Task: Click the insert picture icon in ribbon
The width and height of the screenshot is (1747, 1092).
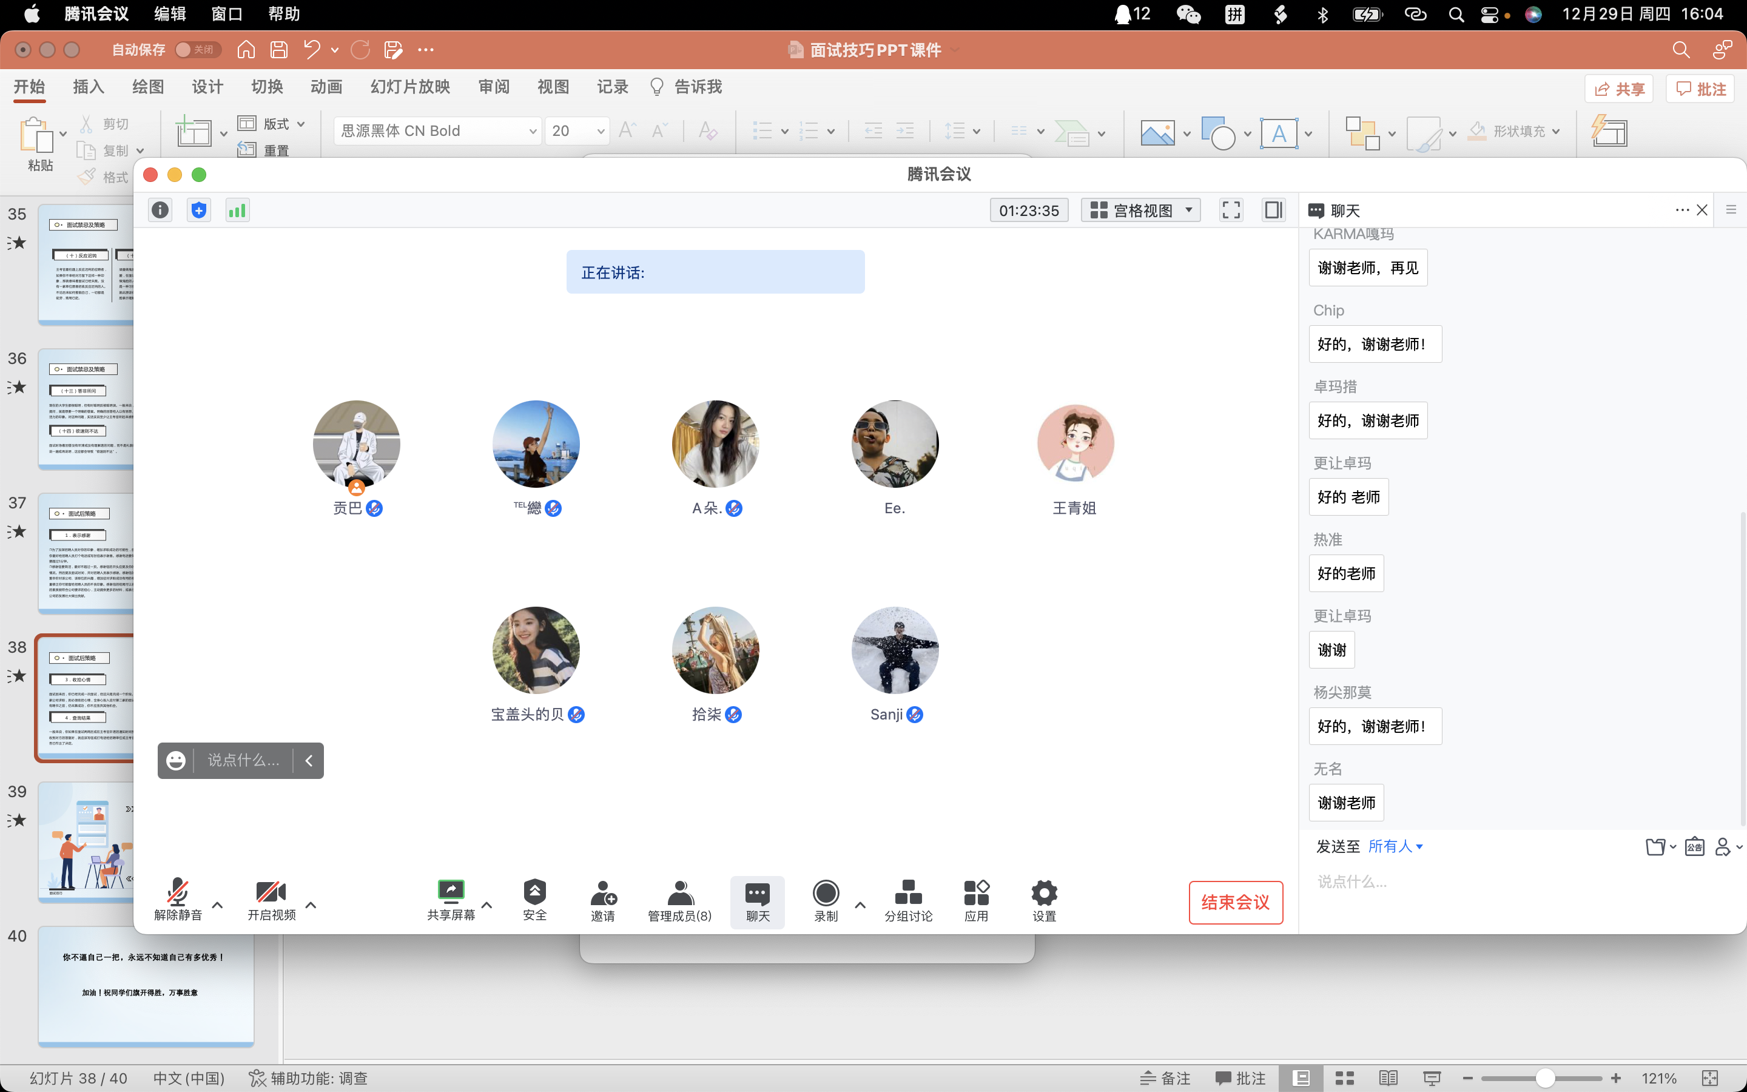Action: (x=1157, y=132)
